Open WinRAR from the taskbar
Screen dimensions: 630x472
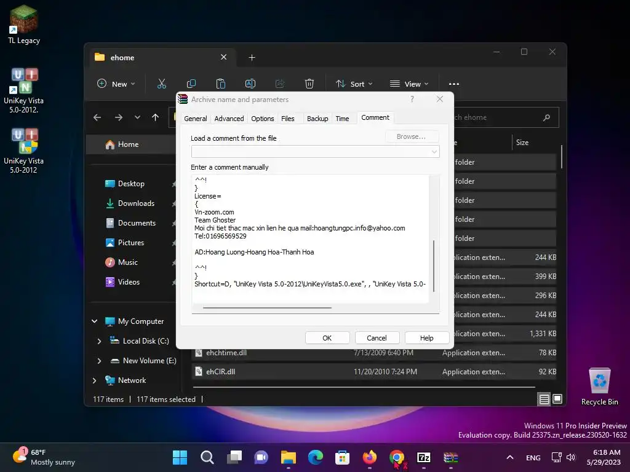(451, 457)
